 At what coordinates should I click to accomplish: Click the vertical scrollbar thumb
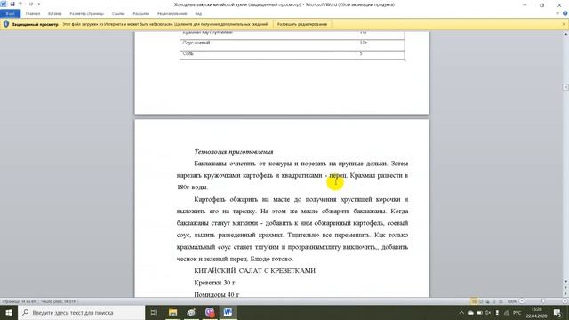pyautogui.click(x=565, y=87)
